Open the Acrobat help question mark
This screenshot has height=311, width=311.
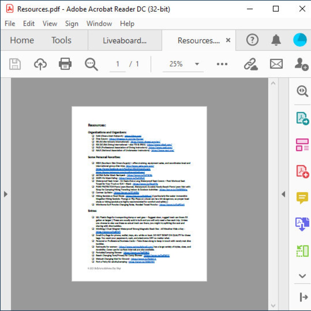coord(252,40)
